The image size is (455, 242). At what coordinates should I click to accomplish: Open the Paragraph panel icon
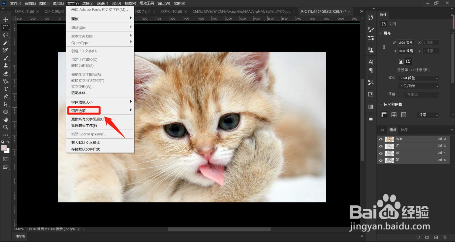click(371, 70)
